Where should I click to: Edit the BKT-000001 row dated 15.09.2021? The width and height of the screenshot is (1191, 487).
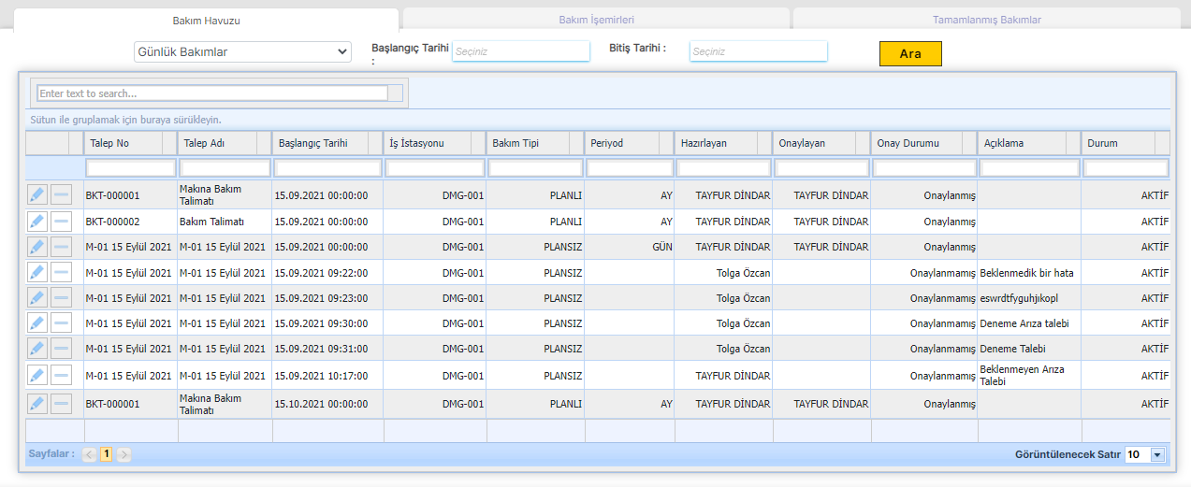click(36, 195)
